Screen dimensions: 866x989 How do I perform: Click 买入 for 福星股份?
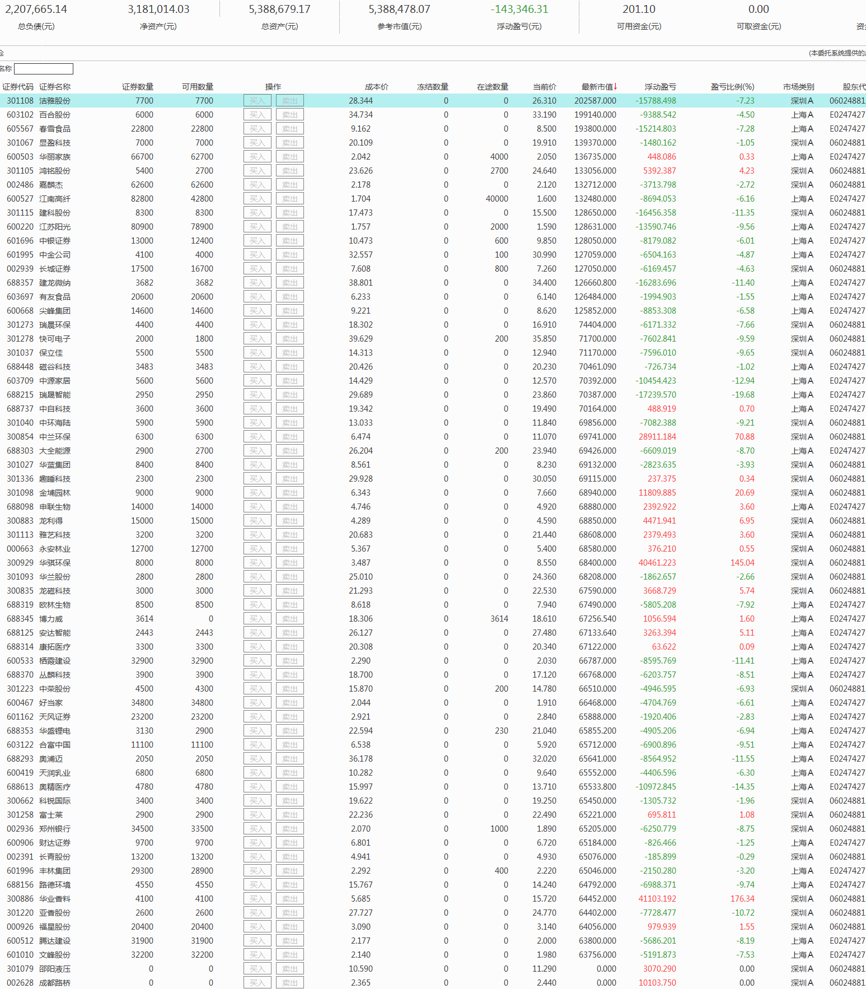pos(258,927)
